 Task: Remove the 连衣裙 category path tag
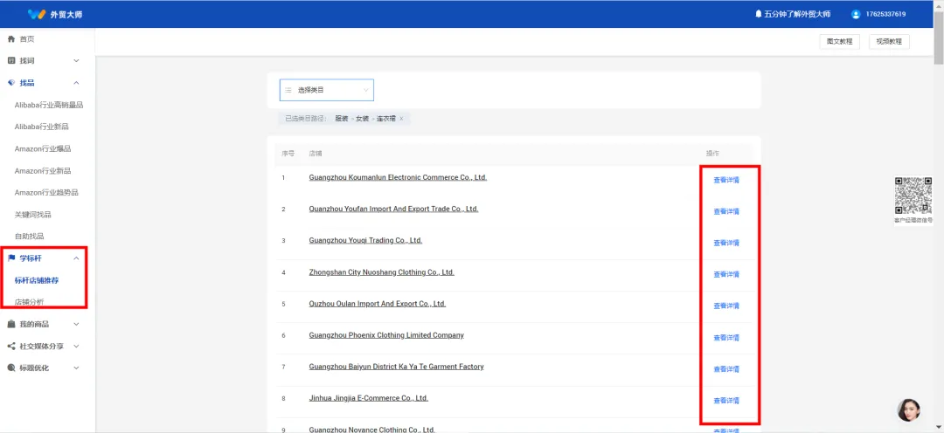pos(401,119)
